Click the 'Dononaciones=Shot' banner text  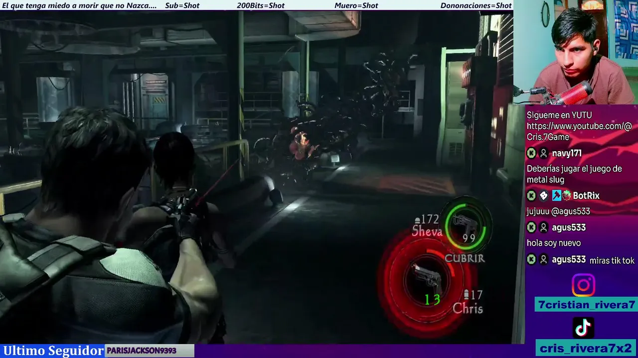(x=476, y=5)
